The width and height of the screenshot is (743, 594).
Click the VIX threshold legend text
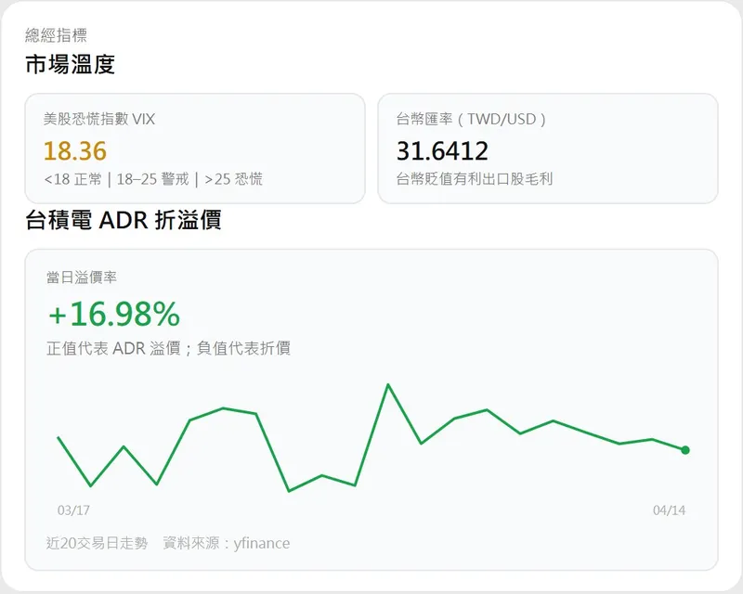click(x=153, y=179)
